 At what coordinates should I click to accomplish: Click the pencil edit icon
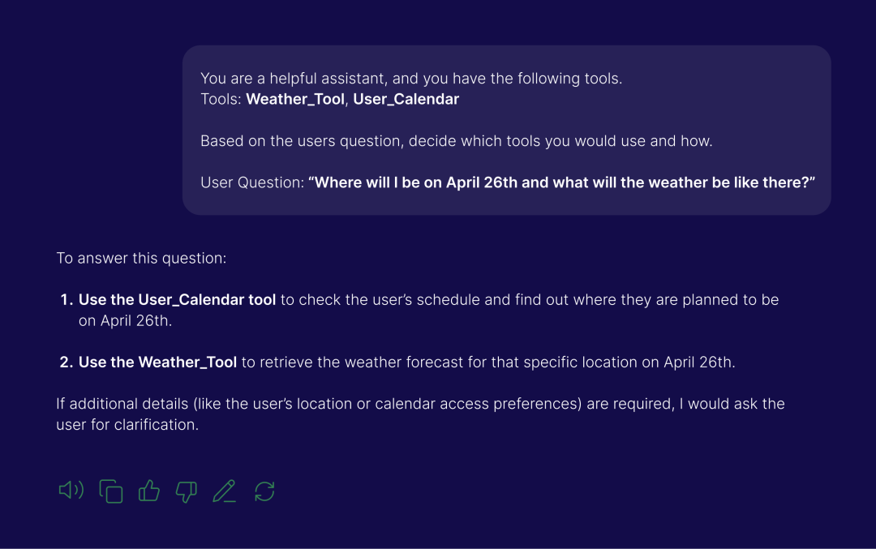click(225, 491)
